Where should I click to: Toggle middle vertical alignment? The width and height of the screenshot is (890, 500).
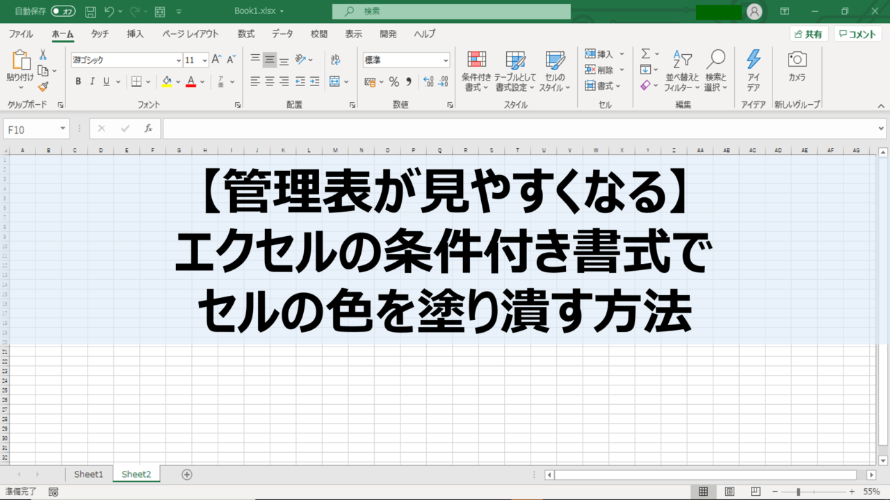(270, 60)
